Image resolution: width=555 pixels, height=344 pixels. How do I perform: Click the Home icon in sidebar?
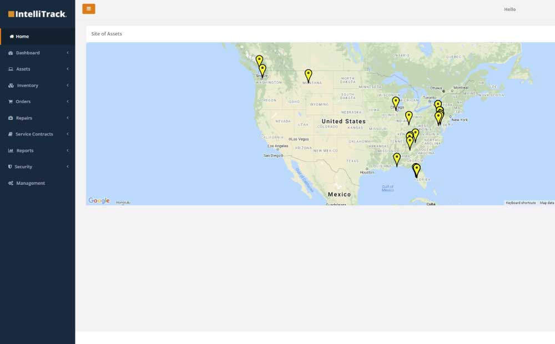(x=12, y=37)
